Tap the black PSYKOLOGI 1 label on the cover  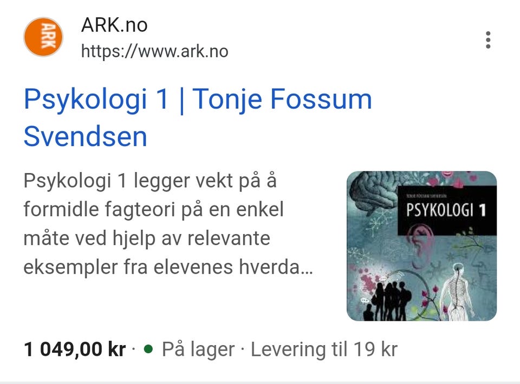click(447, 210)
